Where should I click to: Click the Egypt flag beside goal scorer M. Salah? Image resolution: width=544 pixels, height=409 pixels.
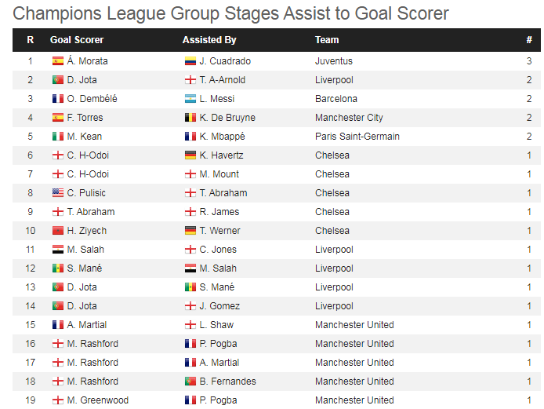[58, 250]
